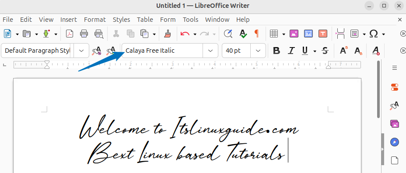Click the Insert Page Break icon
This screenshot has height=173, width=406.
click(340, 34)
